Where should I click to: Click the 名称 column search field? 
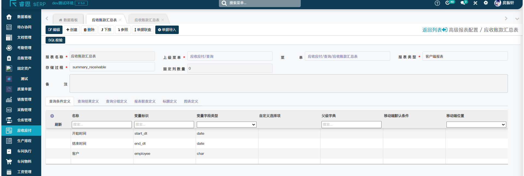(x=102, y=125)
